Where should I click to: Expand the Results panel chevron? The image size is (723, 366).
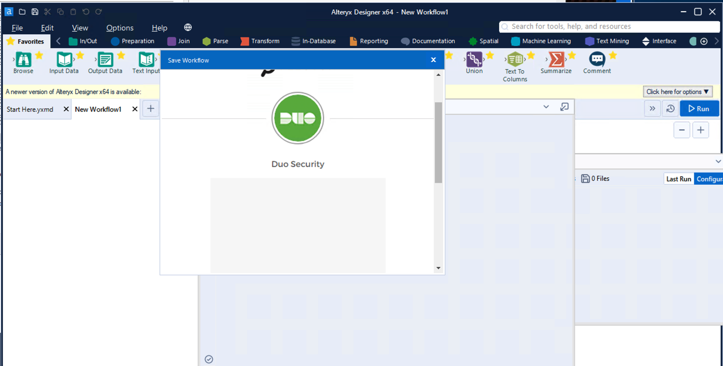pyautogui.click(x=718, y=161)
